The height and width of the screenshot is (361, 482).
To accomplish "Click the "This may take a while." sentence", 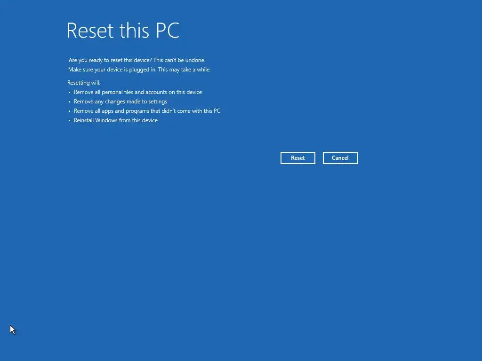I will [x=185, y=70].
